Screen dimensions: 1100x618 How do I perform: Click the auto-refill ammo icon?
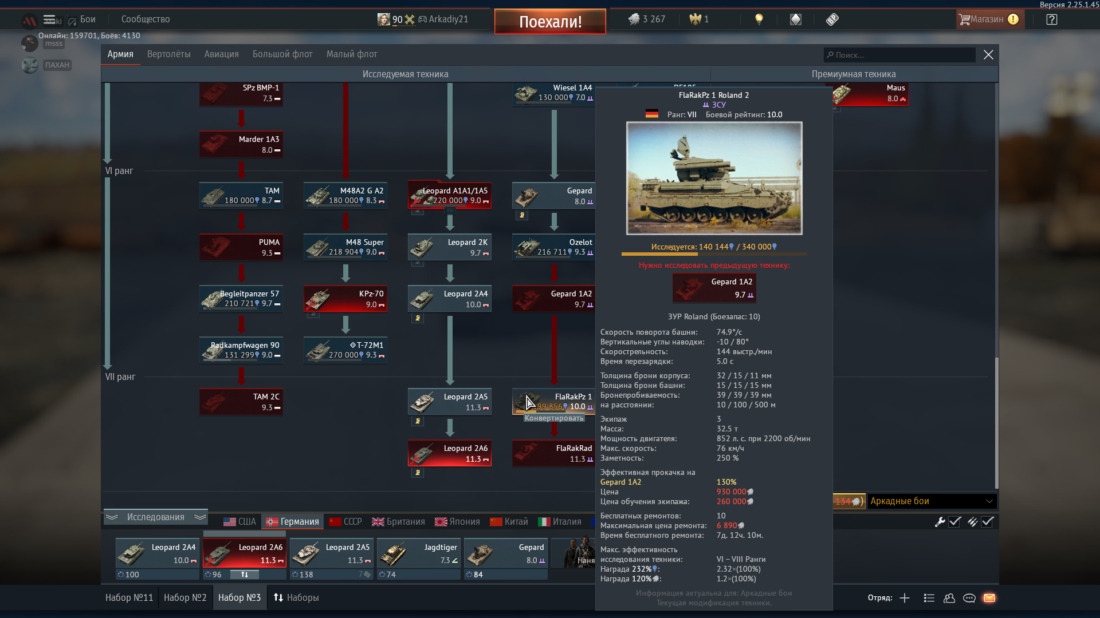972,522
